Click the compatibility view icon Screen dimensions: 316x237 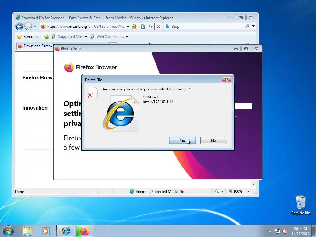click(143, 27)
